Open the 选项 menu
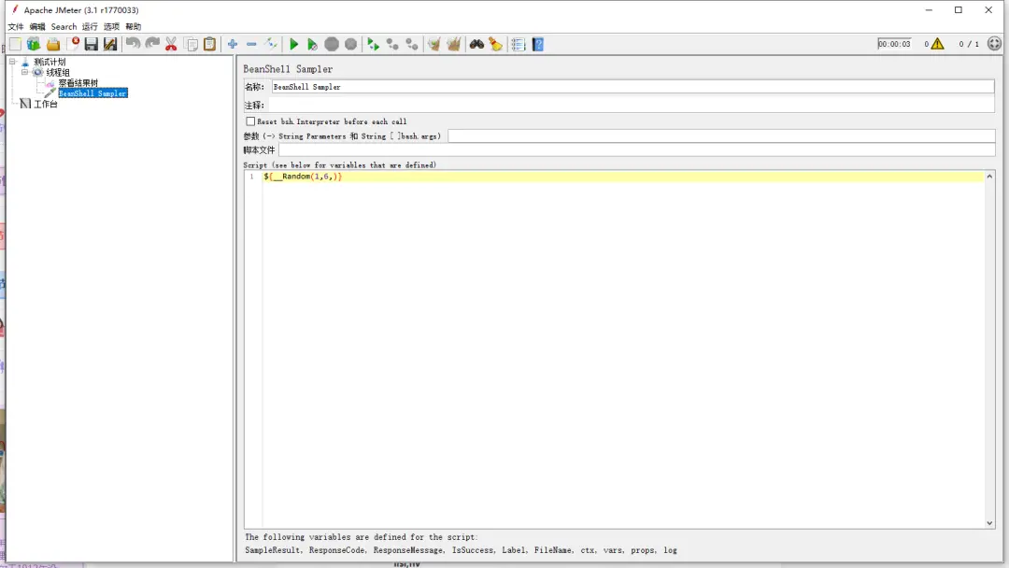1009x568 pixels. (x=111, y=26)
